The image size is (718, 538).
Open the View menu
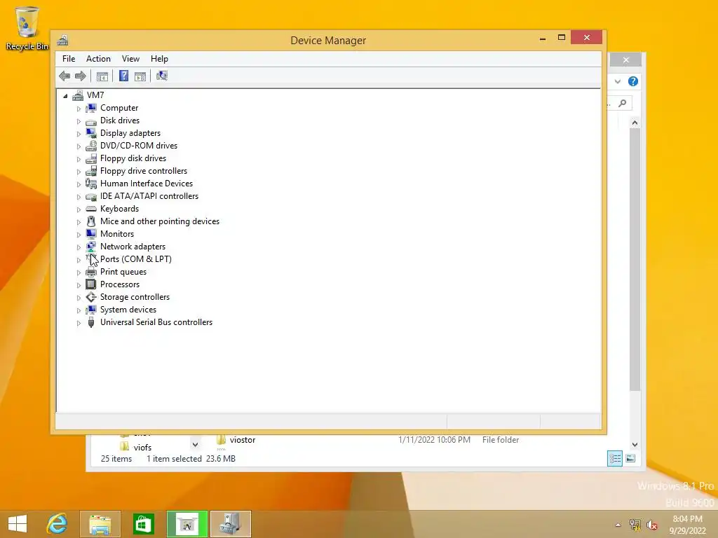coord(130,59)
